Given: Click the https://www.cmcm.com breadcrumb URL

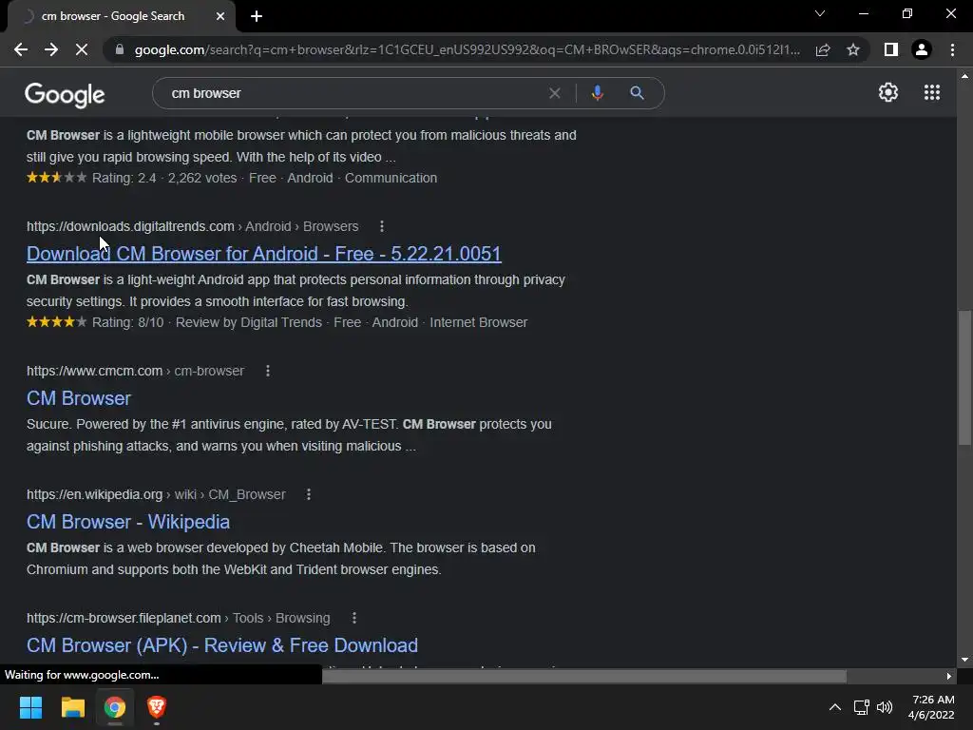Looking at the screenshot, I should (x=94, y=372).
